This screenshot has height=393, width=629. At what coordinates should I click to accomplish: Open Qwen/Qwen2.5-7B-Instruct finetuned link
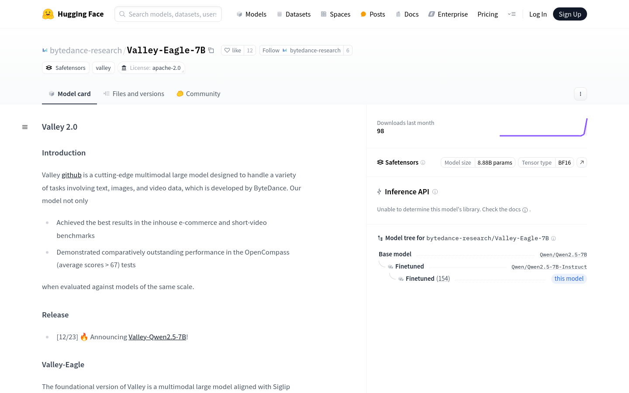point(549,267)
